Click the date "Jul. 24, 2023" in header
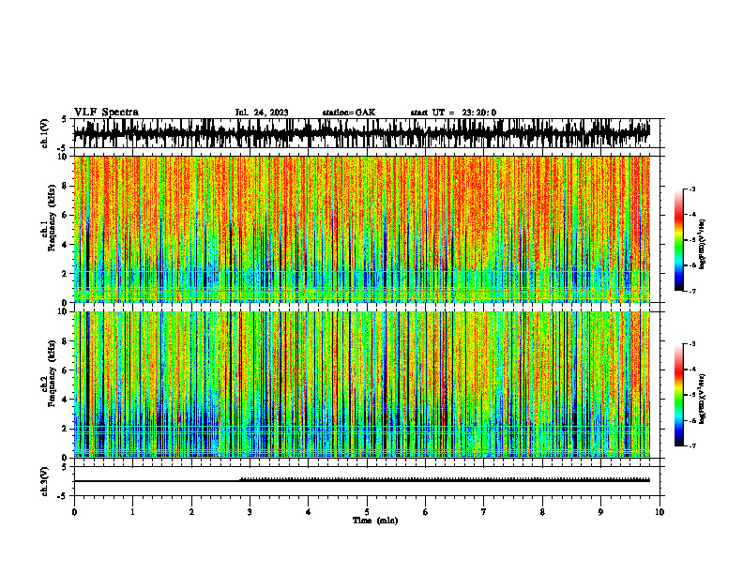 pos(262,113)
